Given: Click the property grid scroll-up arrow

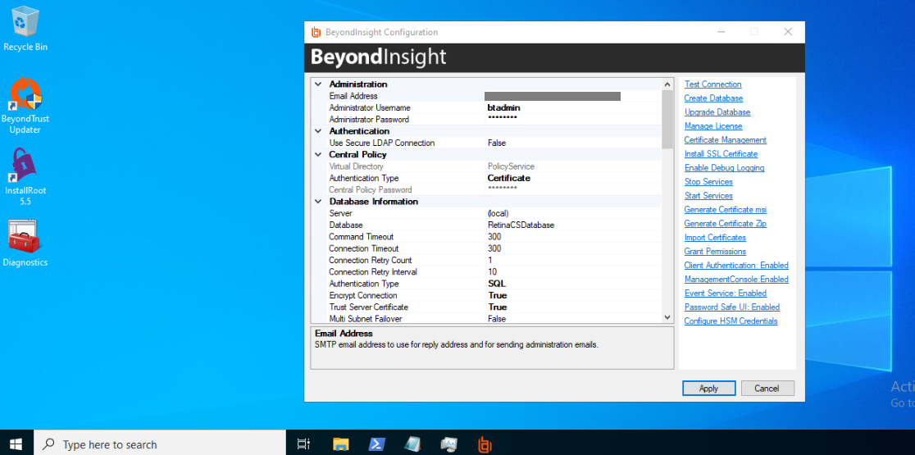Looking at the screenshot, I should (x=667, y=84).
